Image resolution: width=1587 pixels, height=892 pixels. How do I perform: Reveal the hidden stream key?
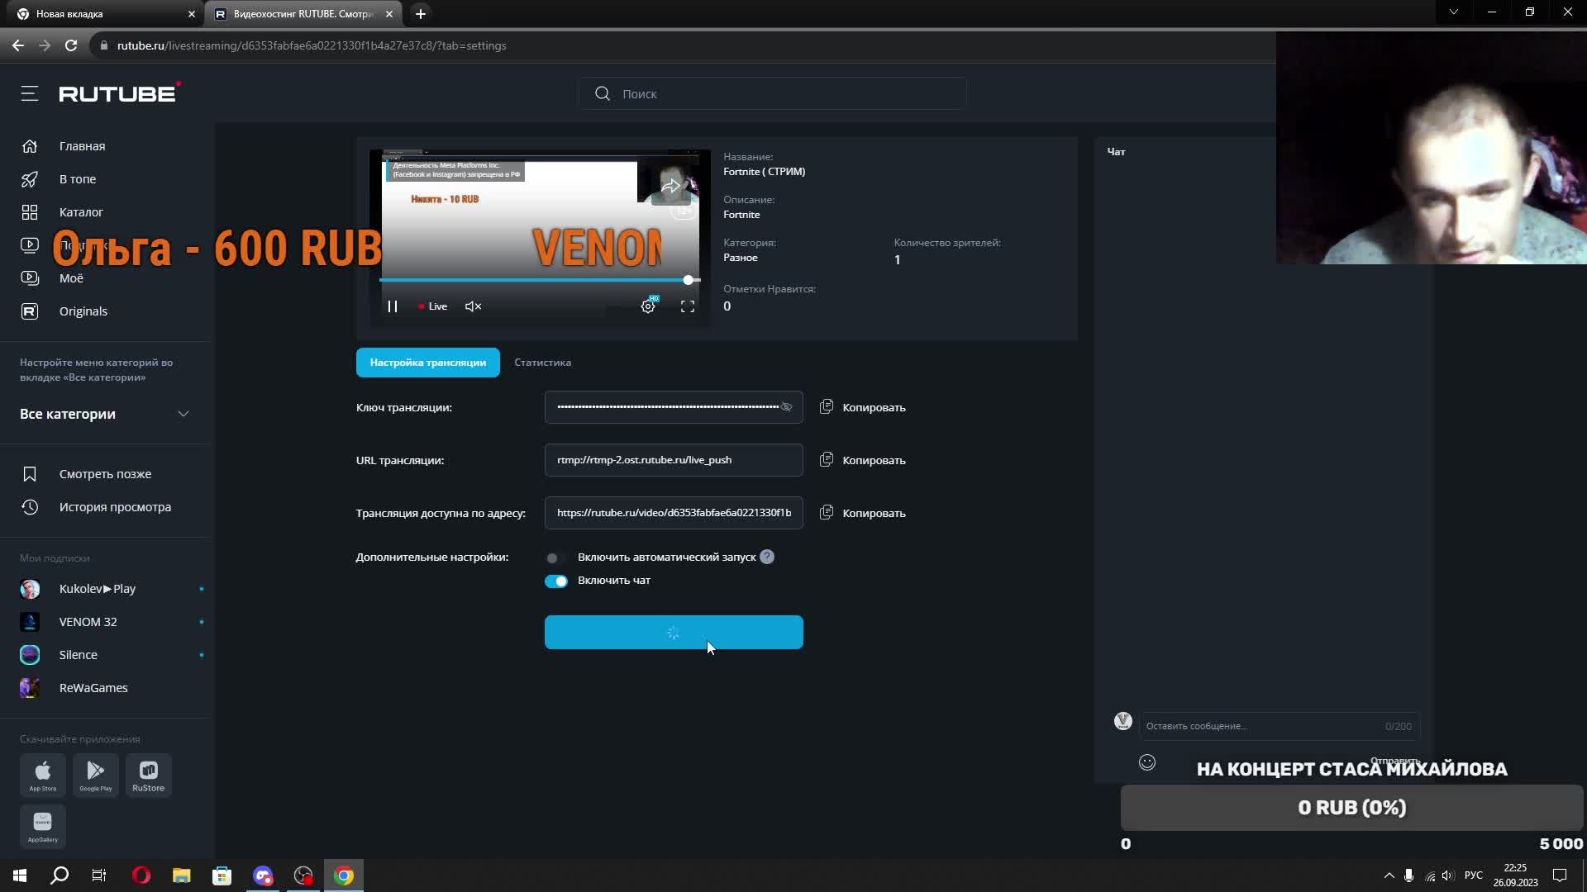pyautogui.click(x=786, y=407)
